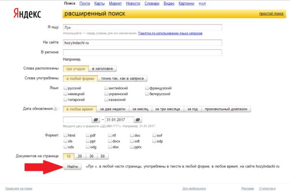The width and height of the screenshot is (290, 193).
Task: Enable the pdf format checkbox
Action: point(87,136)
